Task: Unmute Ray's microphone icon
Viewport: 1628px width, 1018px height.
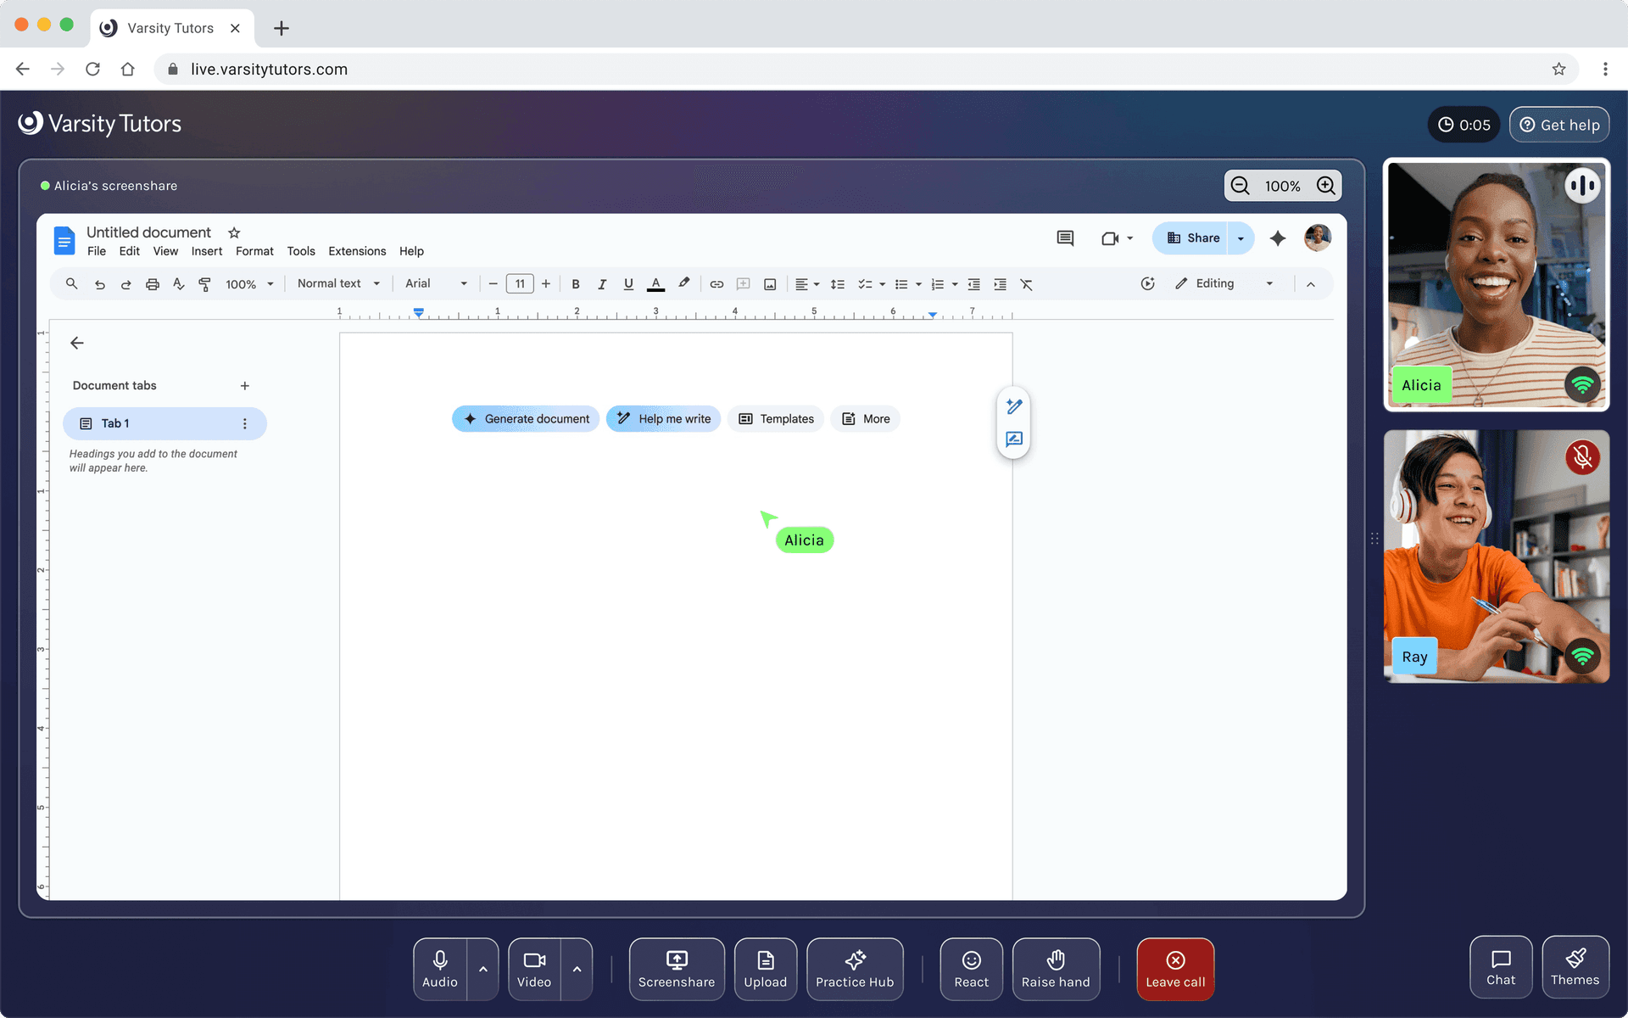Action: [x=1582, y=457]
